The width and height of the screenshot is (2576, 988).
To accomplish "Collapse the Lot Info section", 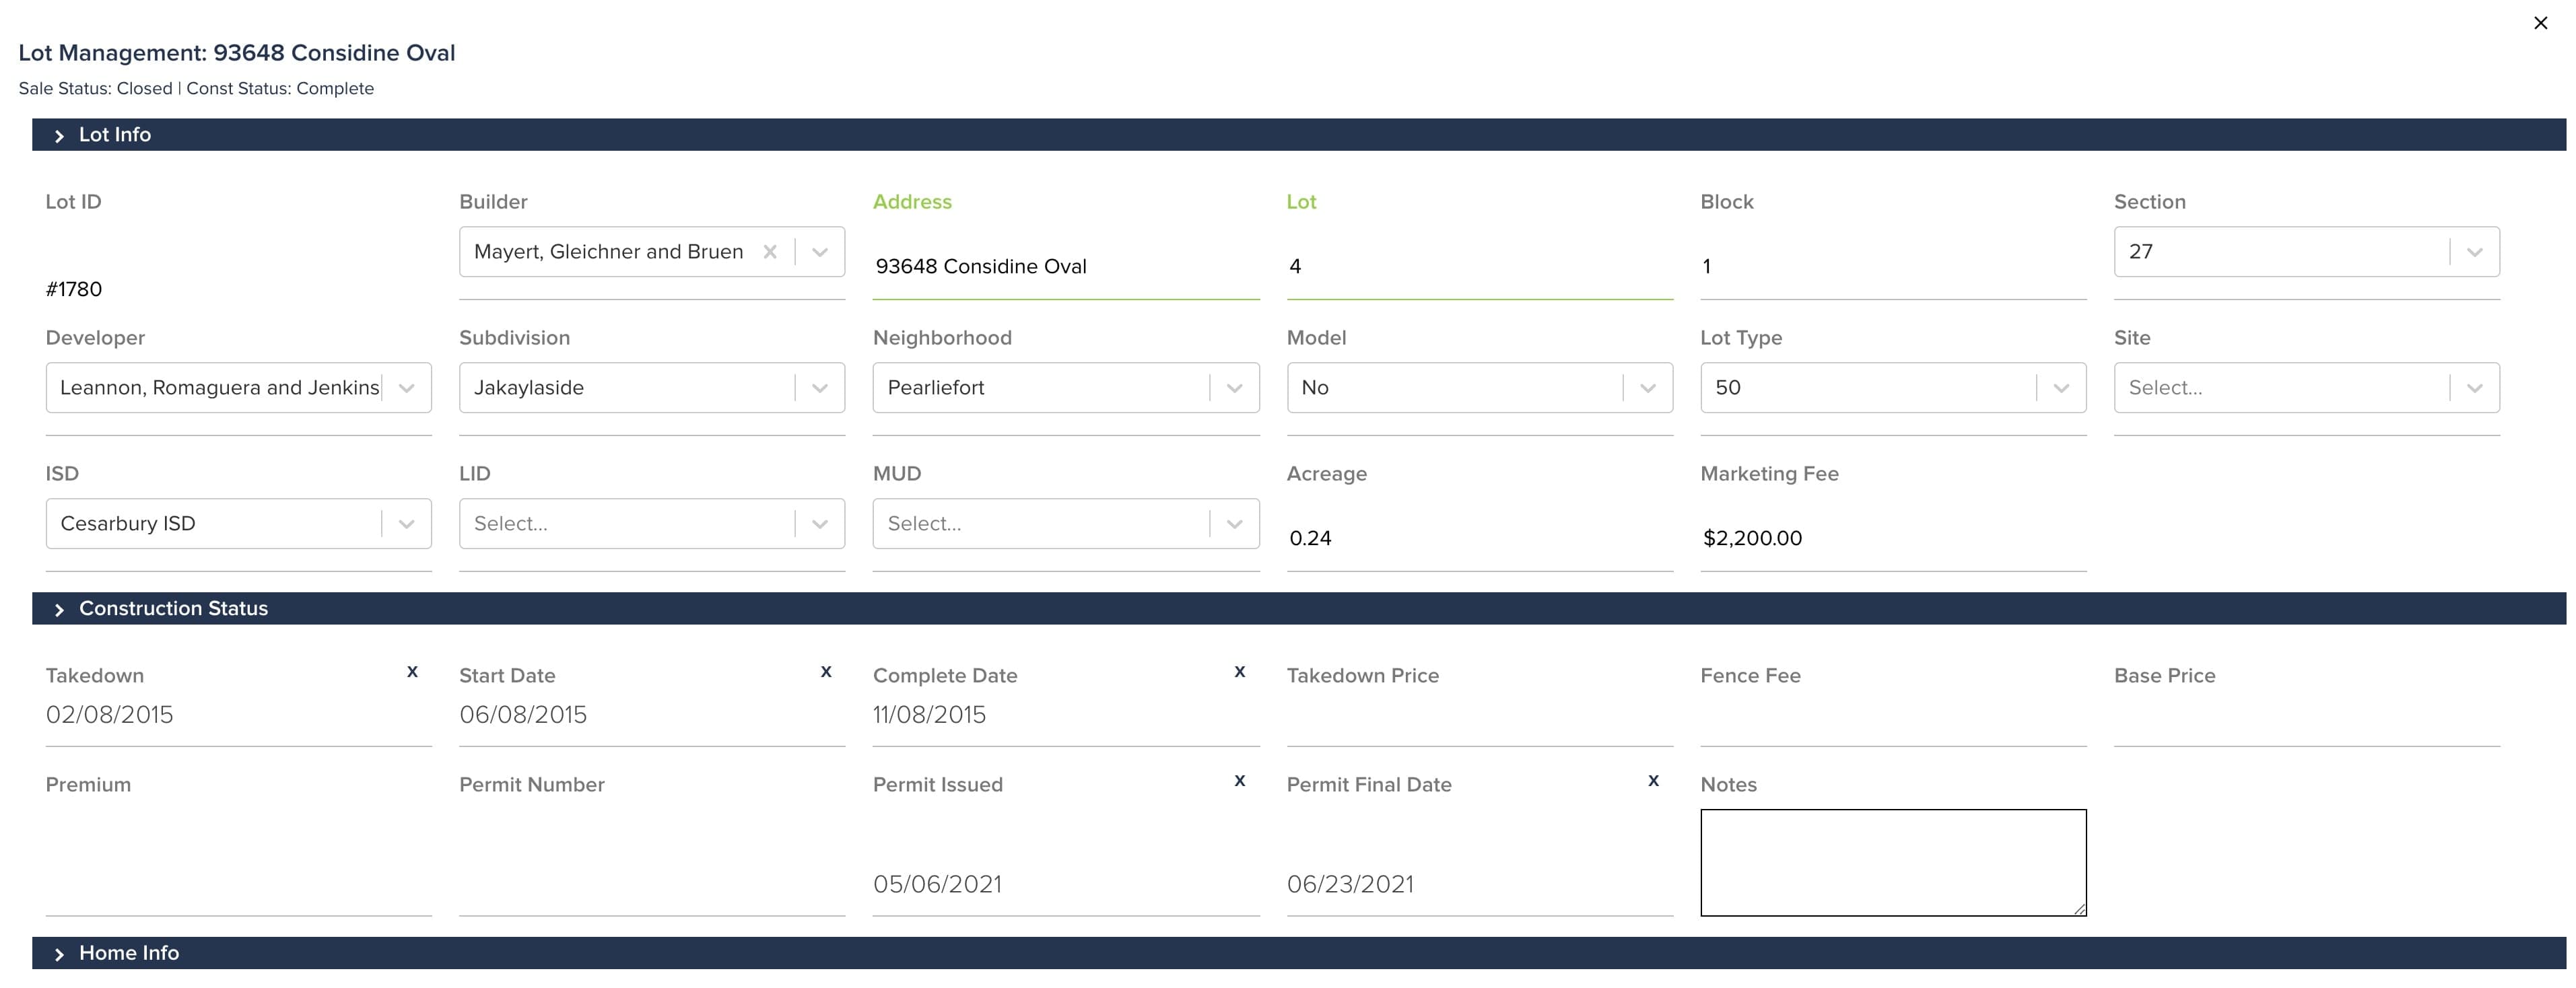I will [x=59, y=136].
